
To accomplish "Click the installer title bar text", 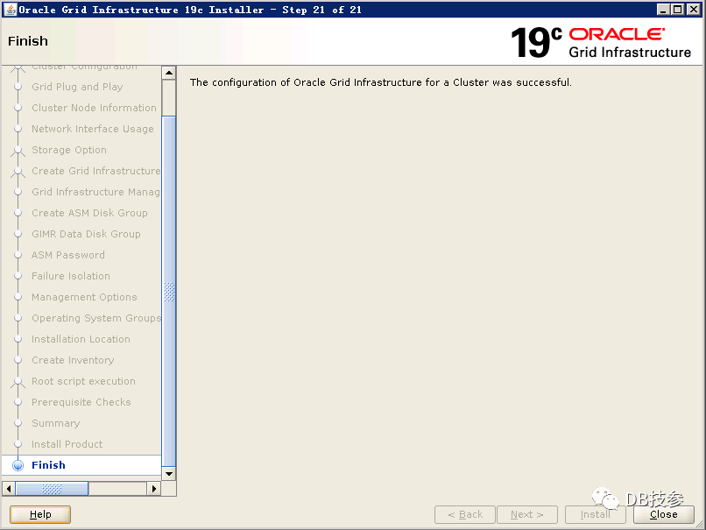I will point(190,10).
